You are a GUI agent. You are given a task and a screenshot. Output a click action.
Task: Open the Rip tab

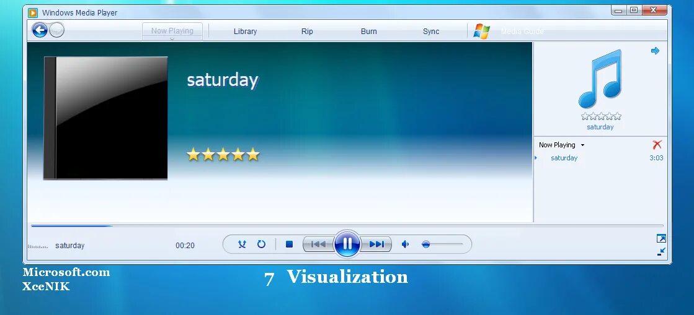point(307,32)
